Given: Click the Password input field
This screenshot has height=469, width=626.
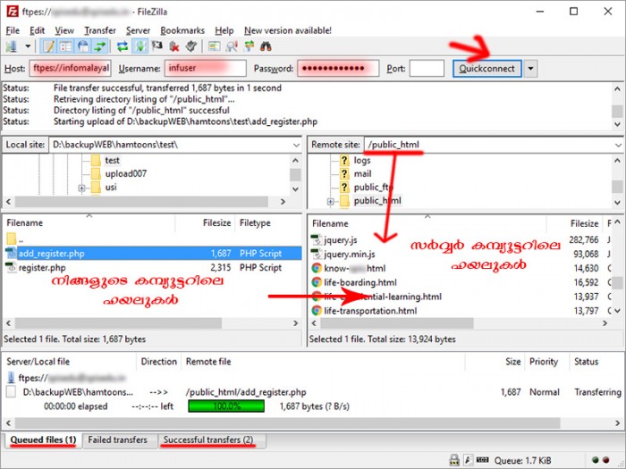Looking at the screenshot, I should (338, 68).
